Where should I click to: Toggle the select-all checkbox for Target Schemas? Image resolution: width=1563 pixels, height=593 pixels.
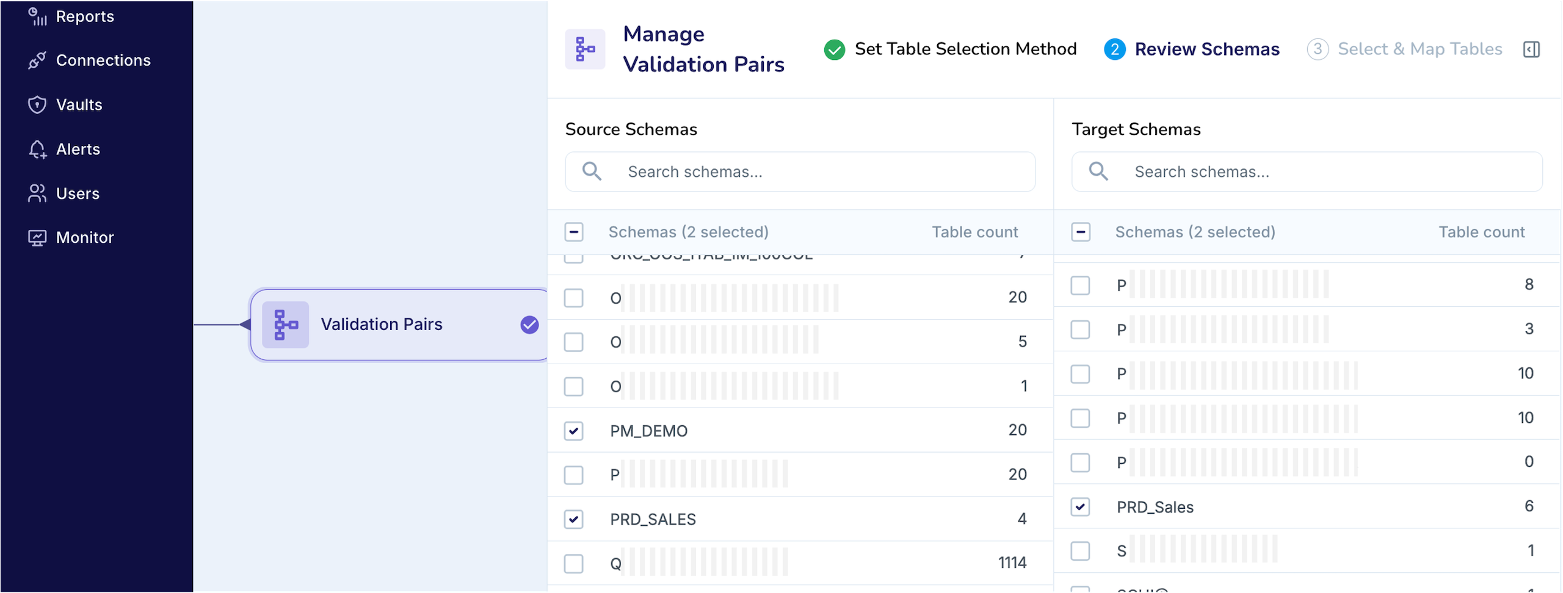pyautogui.click(x=1081, y=232)
